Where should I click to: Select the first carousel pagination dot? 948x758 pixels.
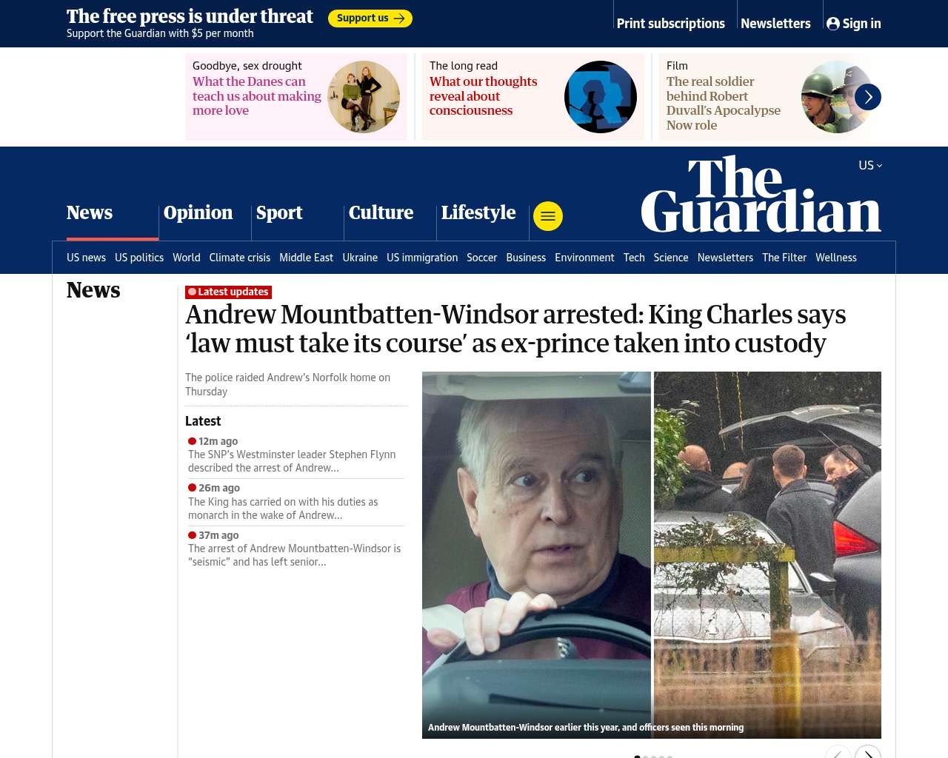637,757
